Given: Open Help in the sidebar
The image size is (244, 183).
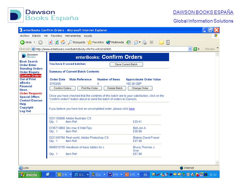Looking at the screenshot, I should click(x=23, y=104).
